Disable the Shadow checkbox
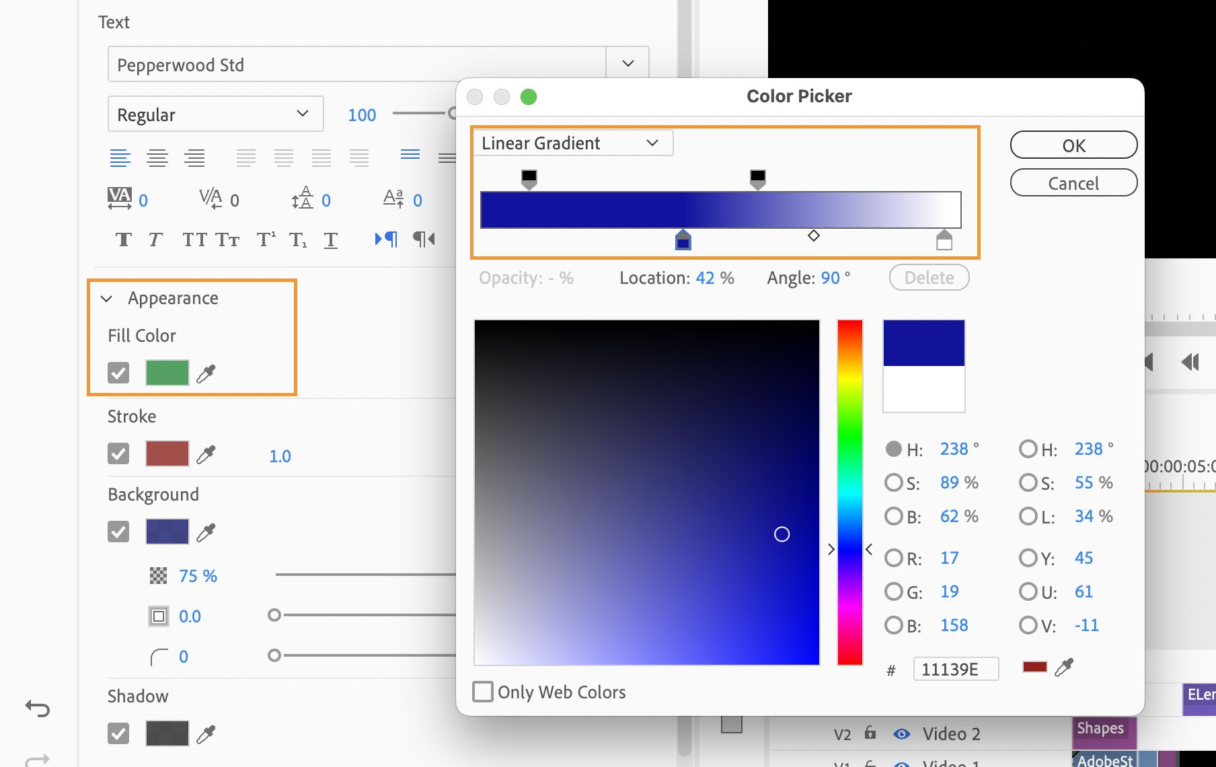This screenshot has height=767, width=1216. click(118, 733)
